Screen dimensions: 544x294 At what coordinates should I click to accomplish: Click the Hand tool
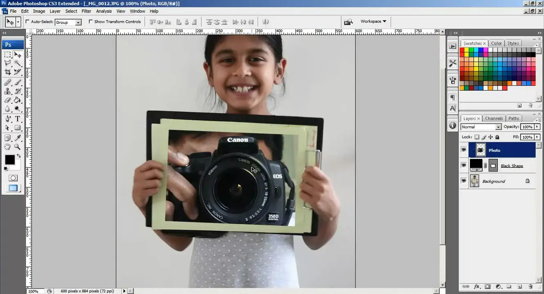pos(8,147)
